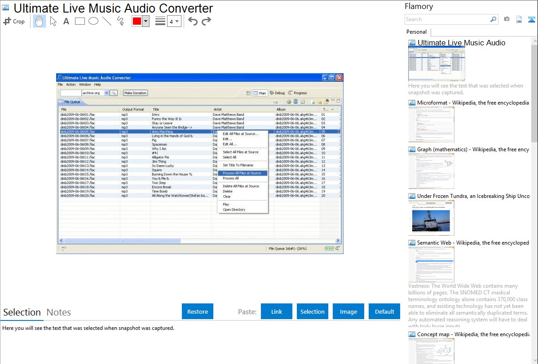
Task: Switch to the Personal tab
Action: 416,31
